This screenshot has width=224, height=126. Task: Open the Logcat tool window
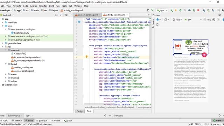pos(42,120)
